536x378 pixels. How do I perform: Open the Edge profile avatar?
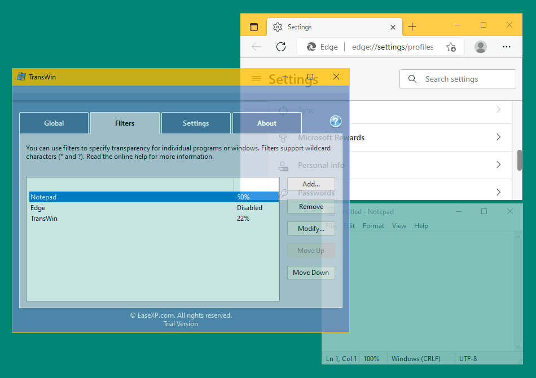coord(480,47)
